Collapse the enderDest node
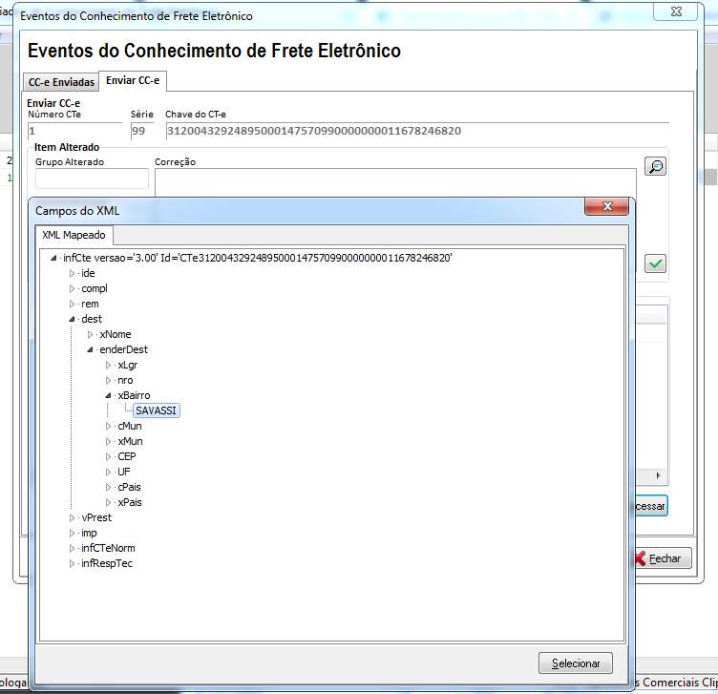 pos(90,350)
